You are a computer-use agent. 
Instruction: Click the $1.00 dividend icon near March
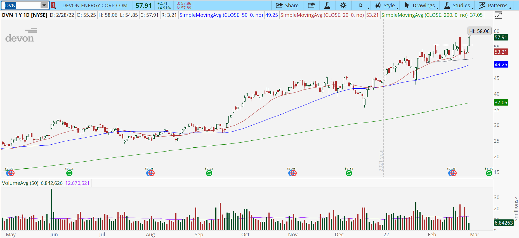point(489,173)
